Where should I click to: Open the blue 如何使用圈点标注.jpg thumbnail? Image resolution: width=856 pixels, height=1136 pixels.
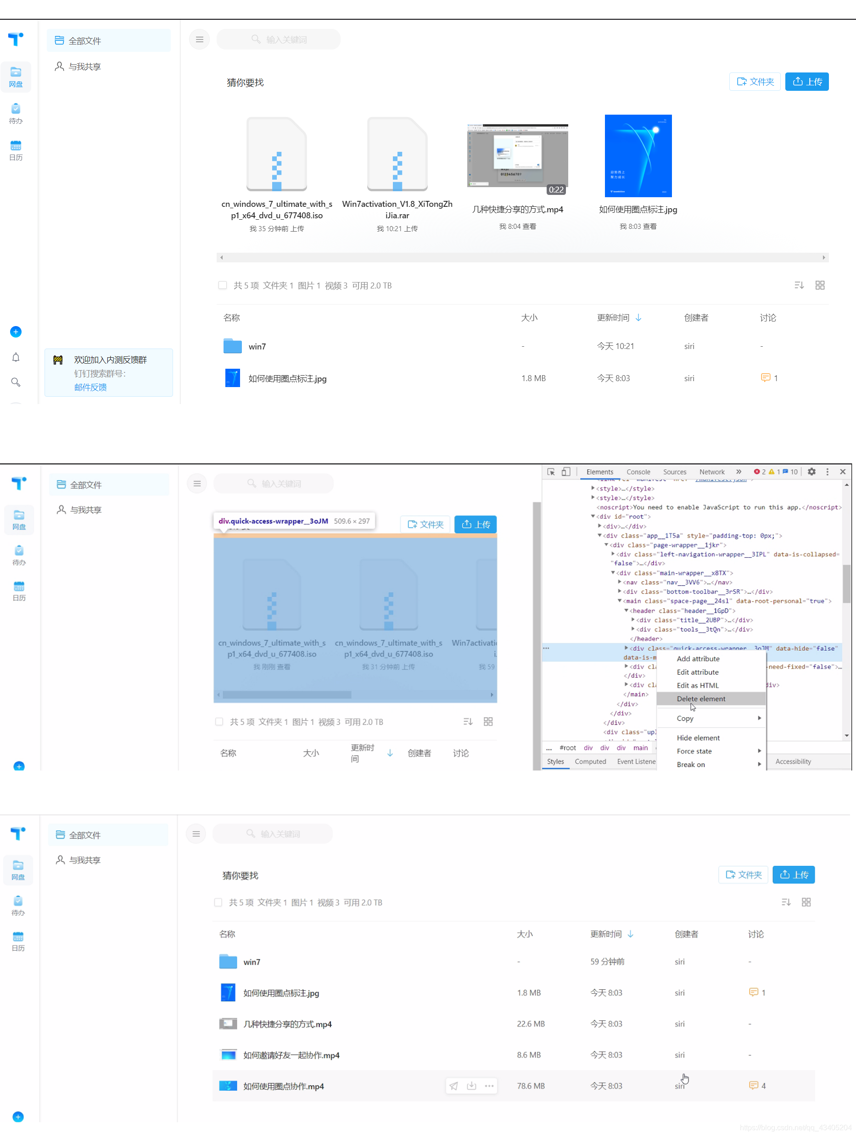(638, 155)
